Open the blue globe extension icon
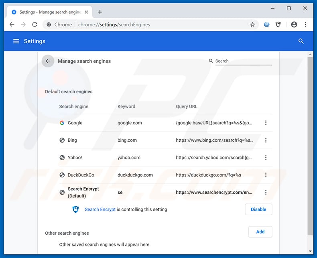The height and width of the screenshot is (258, 317). point(267,24)
